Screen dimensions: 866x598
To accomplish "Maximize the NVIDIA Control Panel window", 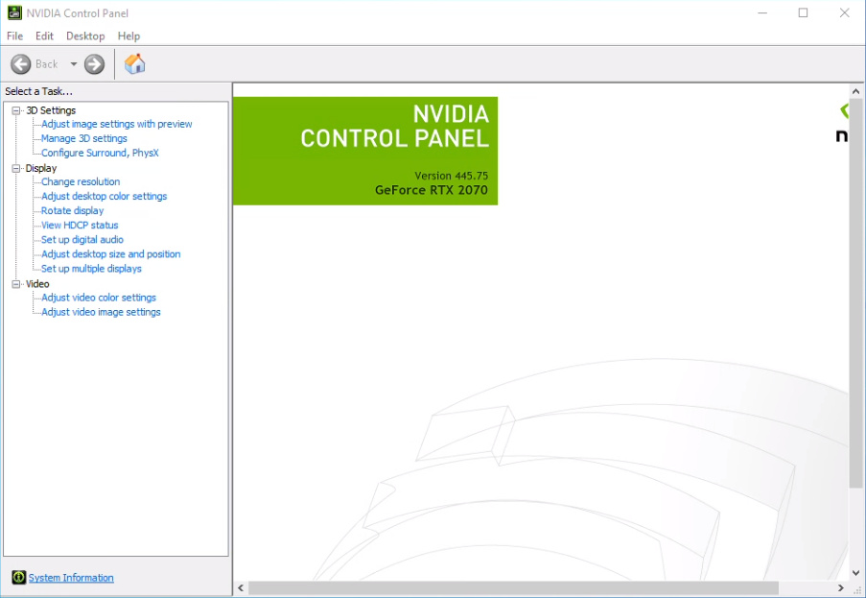I will point(803,12).
